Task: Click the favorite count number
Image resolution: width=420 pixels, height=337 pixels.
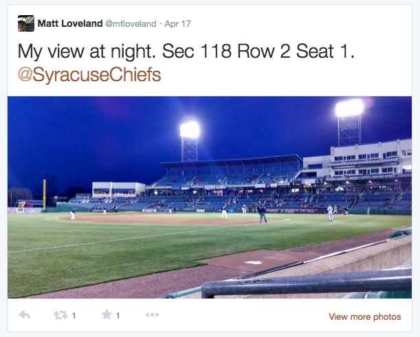Action: [118, 316]
